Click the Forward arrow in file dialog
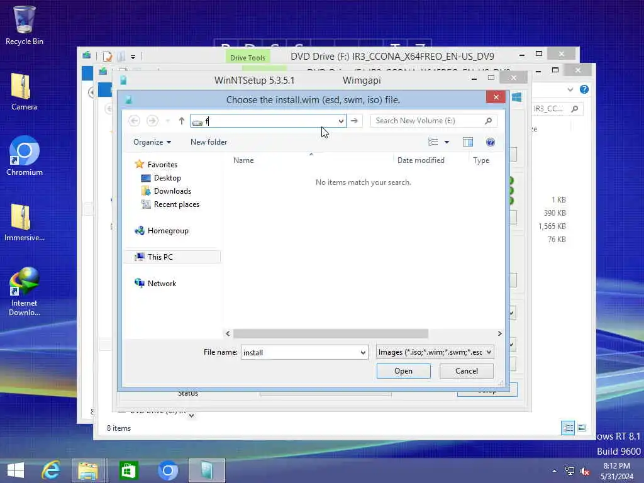The image size is (644, 483). click(x=152, y=121)
